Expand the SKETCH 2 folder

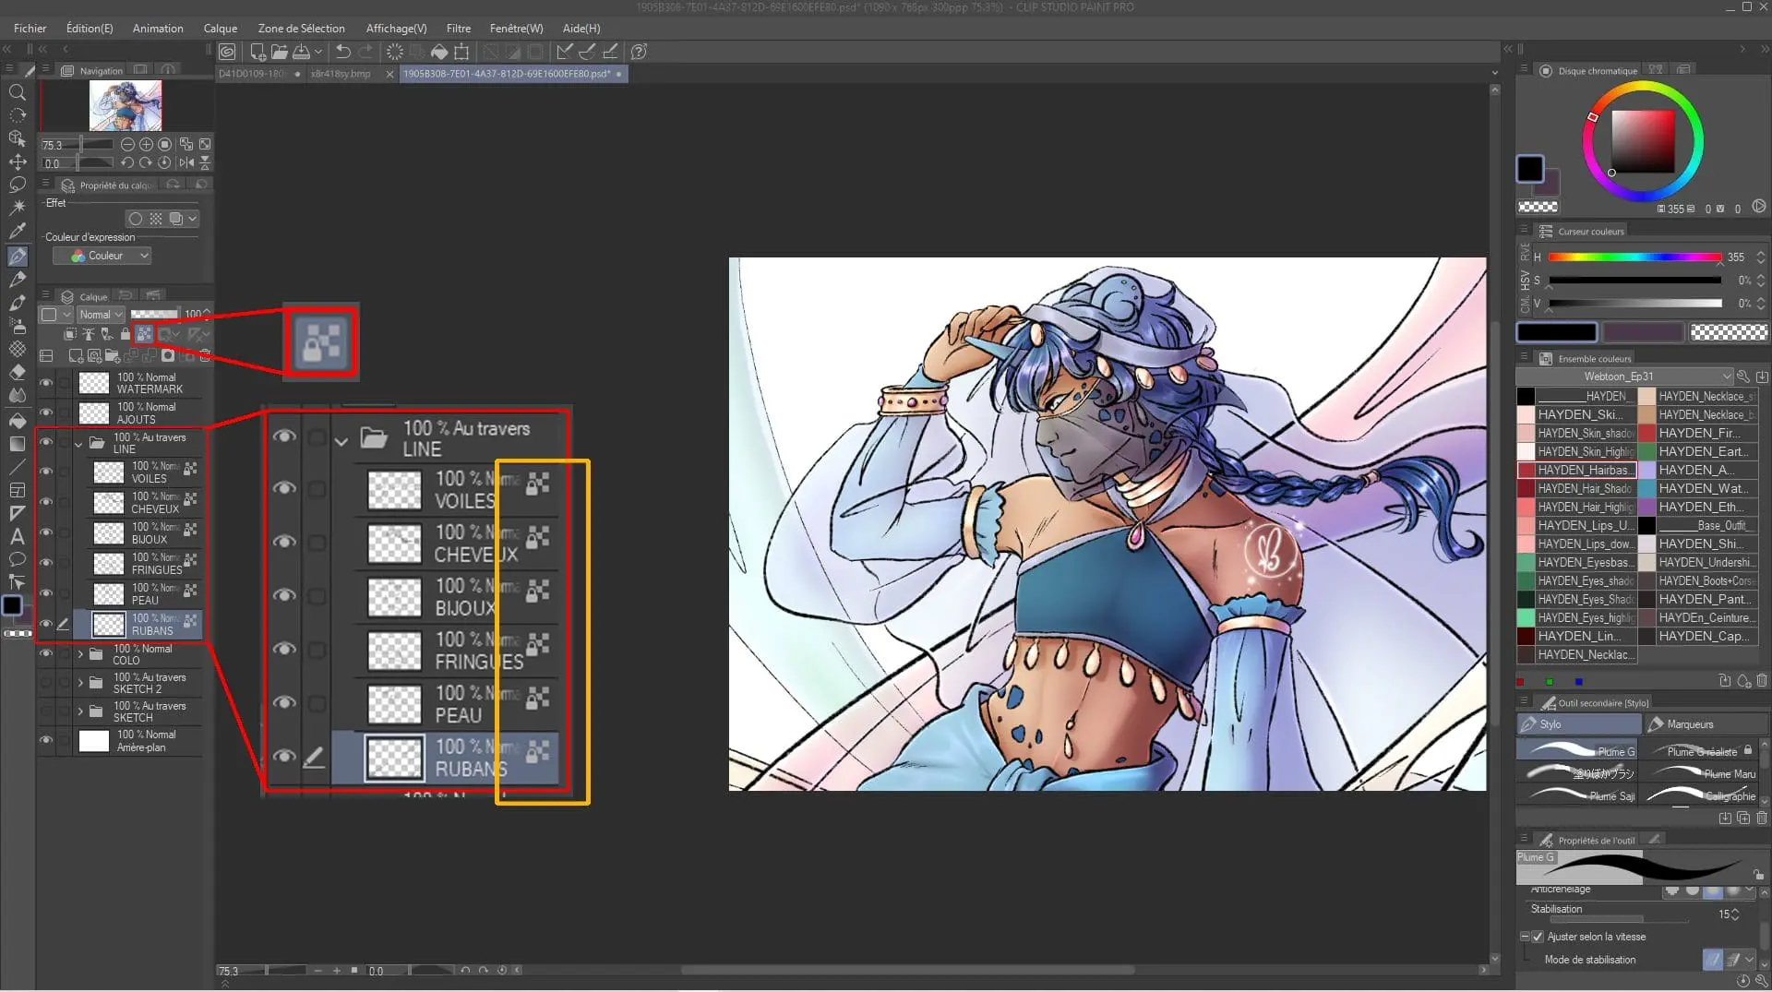click(x=80, y=683)
